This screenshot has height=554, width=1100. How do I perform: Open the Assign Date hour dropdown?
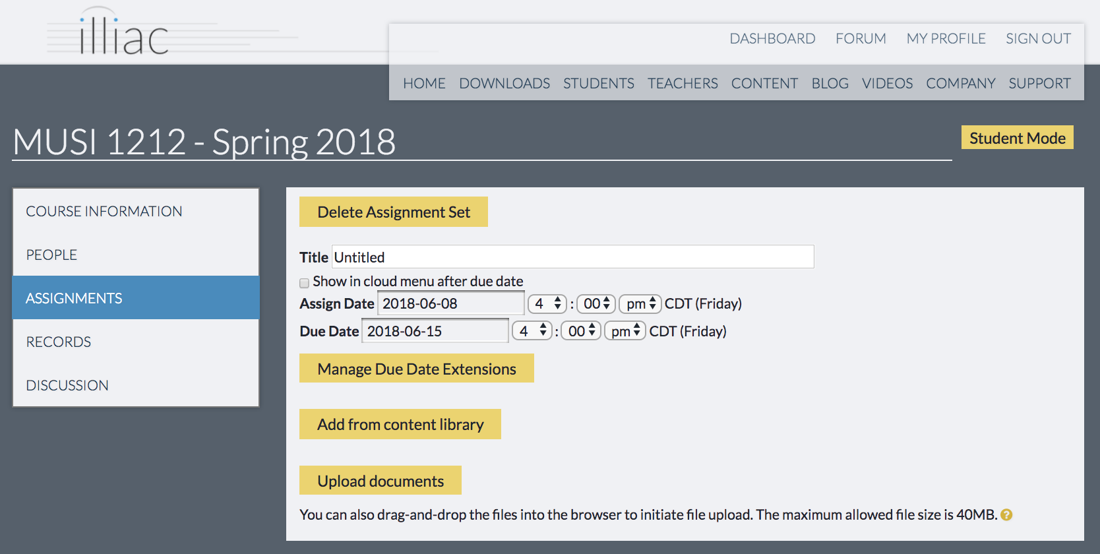point(547,304)
